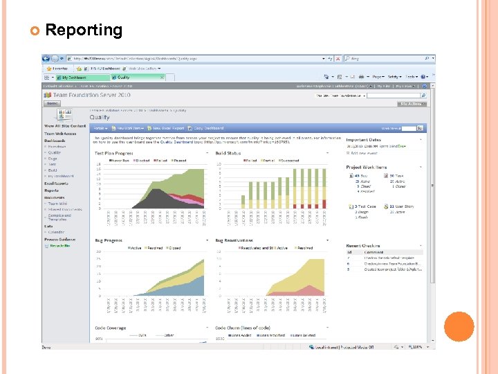Image resolution: width=498 pixels, height=374 pixels.
Task: Expand Bug Progress web part menu
Action: 207,240
